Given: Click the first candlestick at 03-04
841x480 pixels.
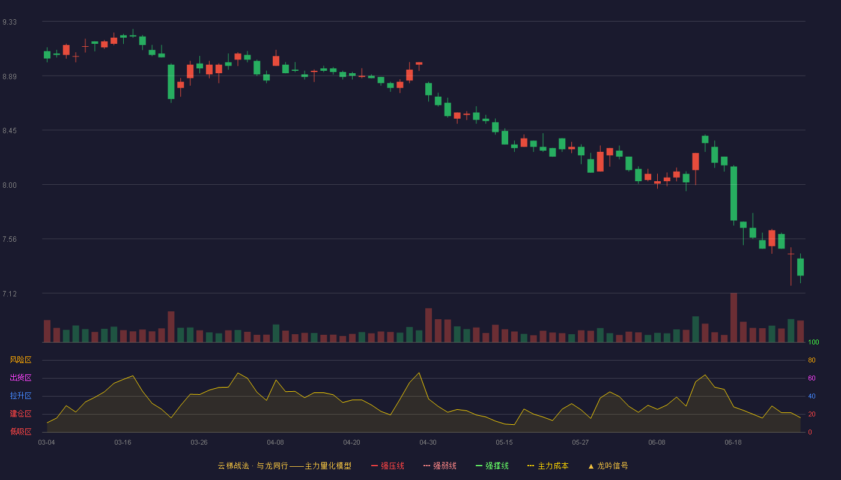Looking at the screenshot, I should pyautogui.click(x=47, y=55).
